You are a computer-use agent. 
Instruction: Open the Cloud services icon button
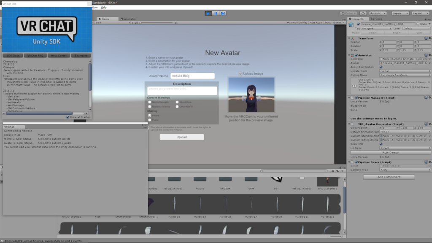pyautogui.click(x=363, y=13)
